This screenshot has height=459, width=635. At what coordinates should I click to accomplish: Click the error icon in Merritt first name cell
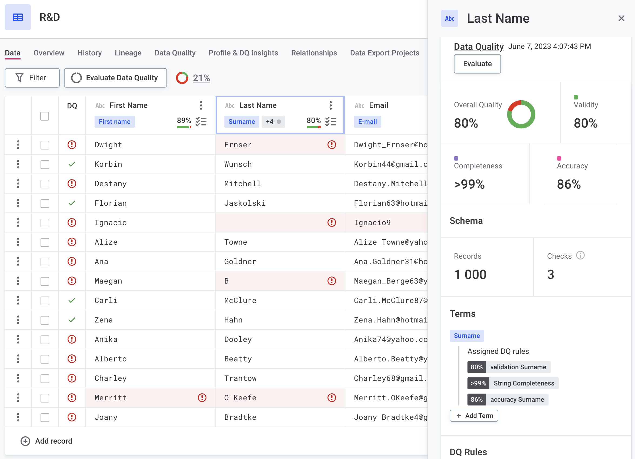(202, 398)
